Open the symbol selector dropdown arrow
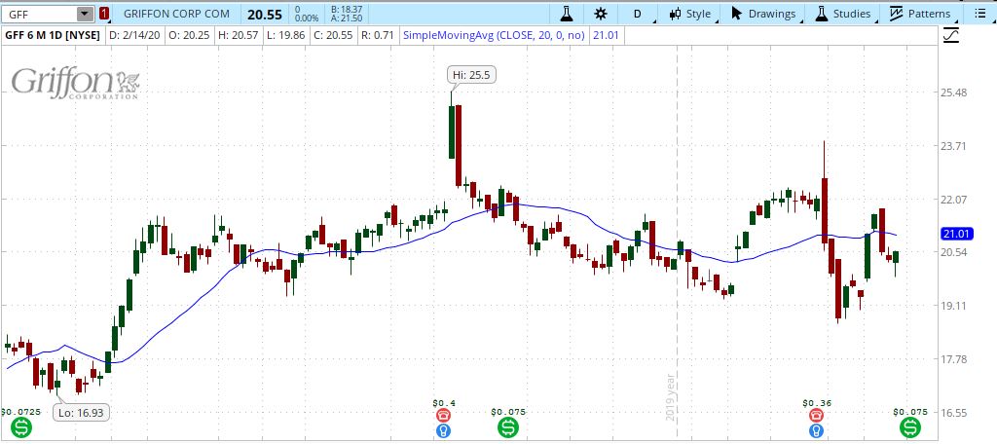Viewport: 997px width, 444px height. [85, 14]
